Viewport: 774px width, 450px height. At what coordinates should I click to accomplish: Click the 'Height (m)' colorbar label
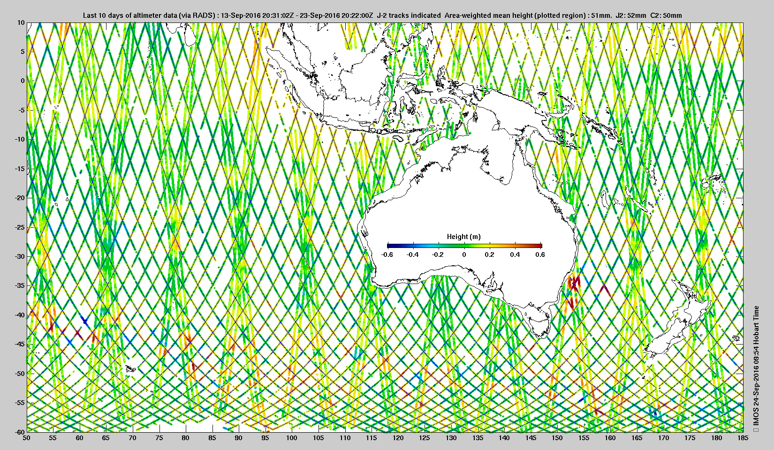pyautogui.click(x=463, y=237)
